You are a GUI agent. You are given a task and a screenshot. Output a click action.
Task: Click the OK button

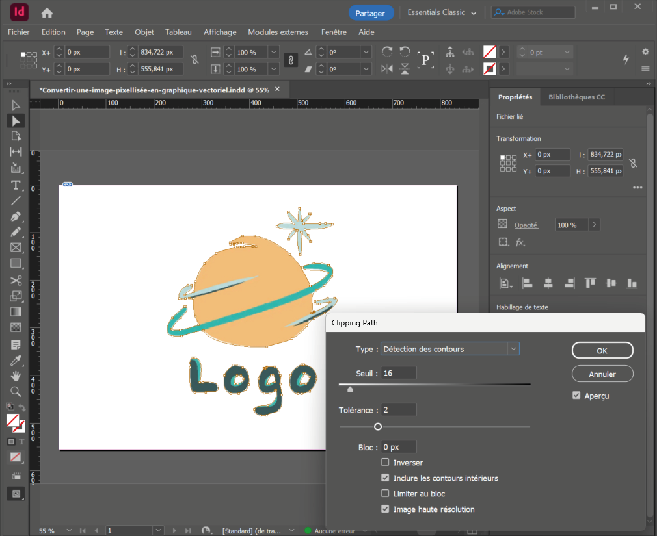coord(602,350)
